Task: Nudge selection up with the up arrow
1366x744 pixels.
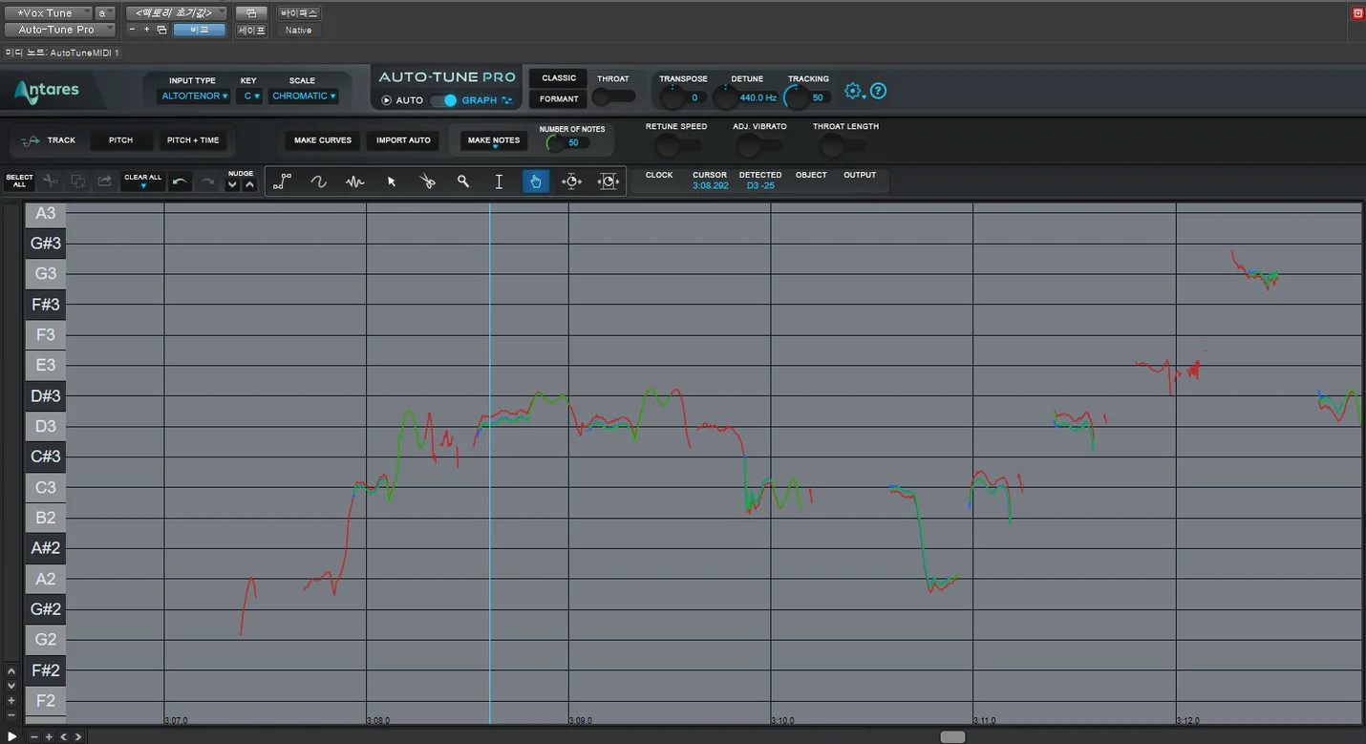Action: tap(249, 185)
